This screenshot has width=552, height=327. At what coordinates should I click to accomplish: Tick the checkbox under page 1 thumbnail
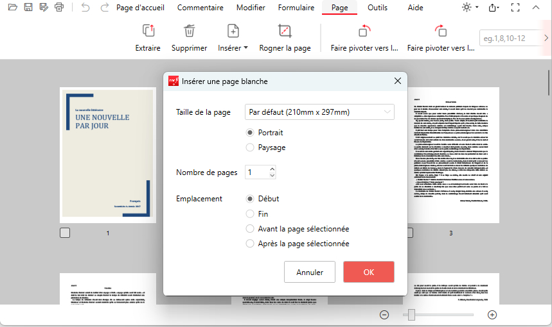(65, 233)
